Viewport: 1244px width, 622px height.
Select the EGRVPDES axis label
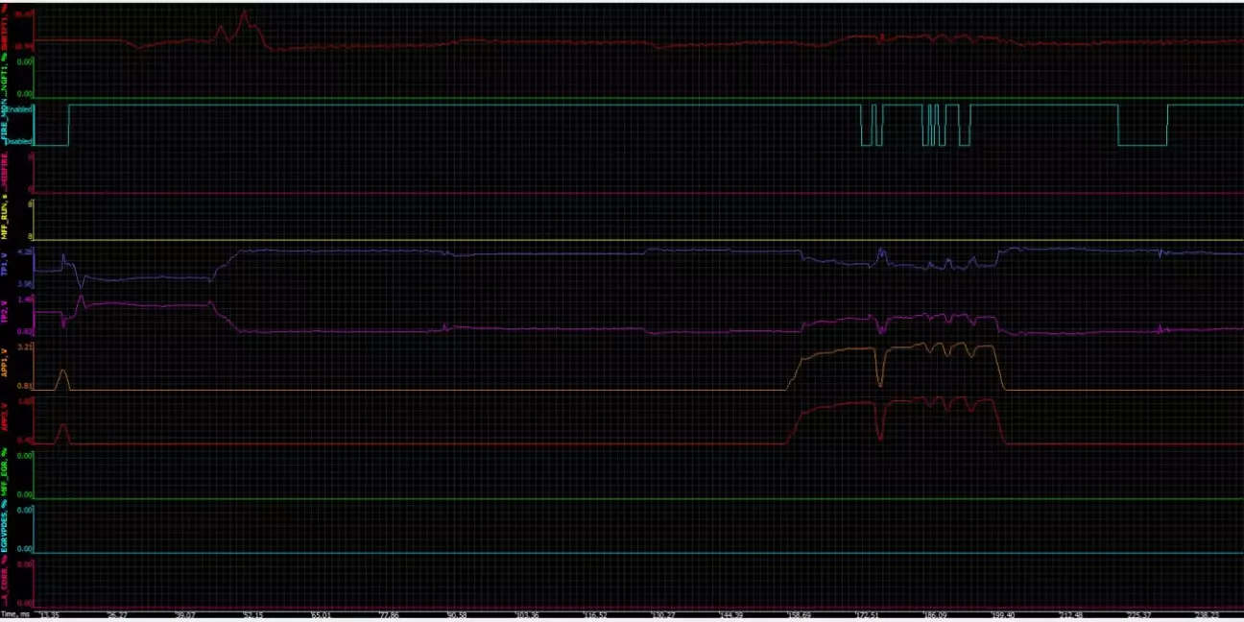coord(8,530)
